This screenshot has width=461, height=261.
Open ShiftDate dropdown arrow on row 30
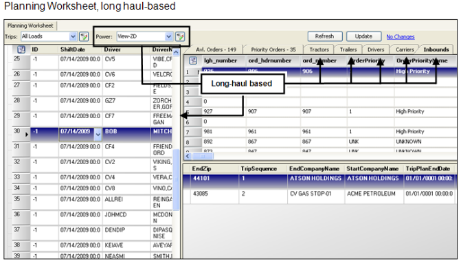point(98,135)
